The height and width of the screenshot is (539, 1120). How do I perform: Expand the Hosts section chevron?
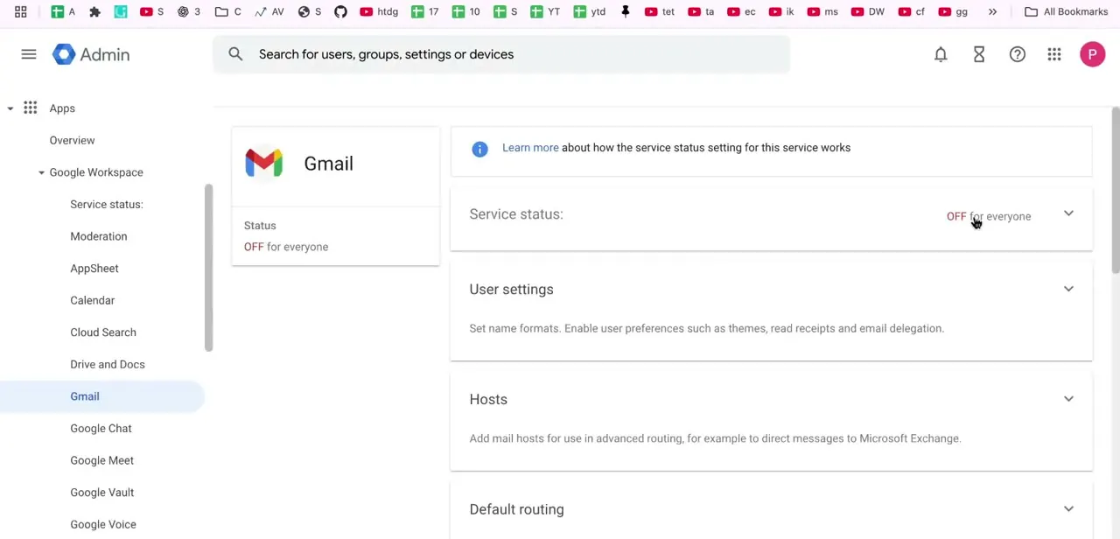pos(1068,399)
